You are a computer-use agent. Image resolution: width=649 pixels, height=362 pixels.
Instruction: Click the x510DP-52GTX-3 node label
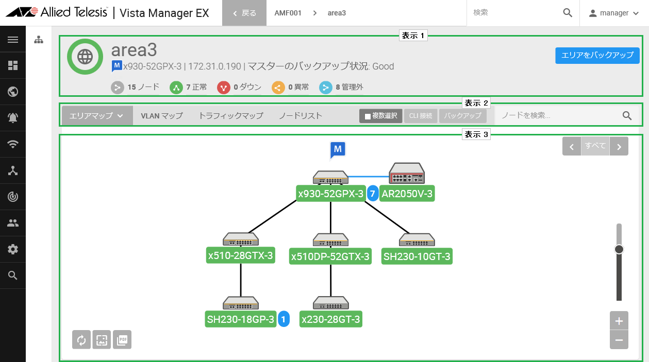(x=330, y=256)
